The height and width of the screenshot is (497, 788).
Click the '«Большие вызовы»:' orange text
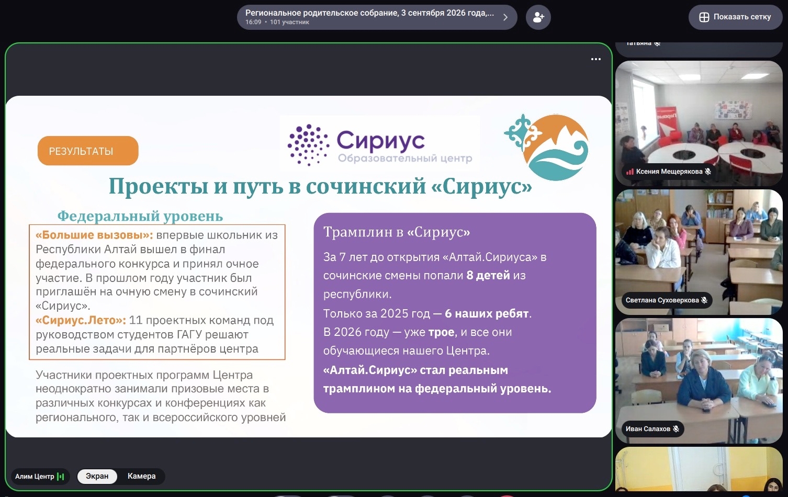point(94,235)
